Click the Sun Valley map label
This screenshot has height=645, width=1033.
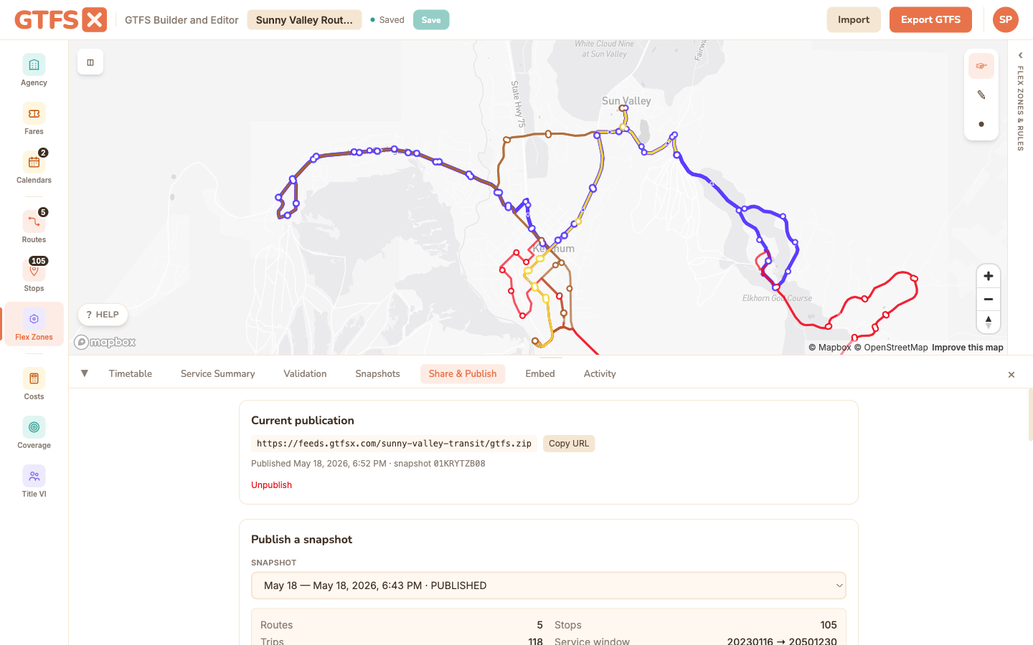tap(626, 101)
